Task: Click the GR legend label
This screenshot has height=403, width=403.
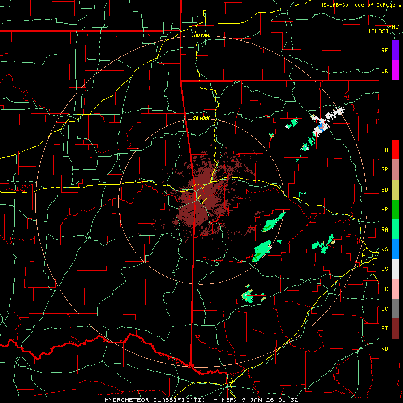Action: [384, 170]
